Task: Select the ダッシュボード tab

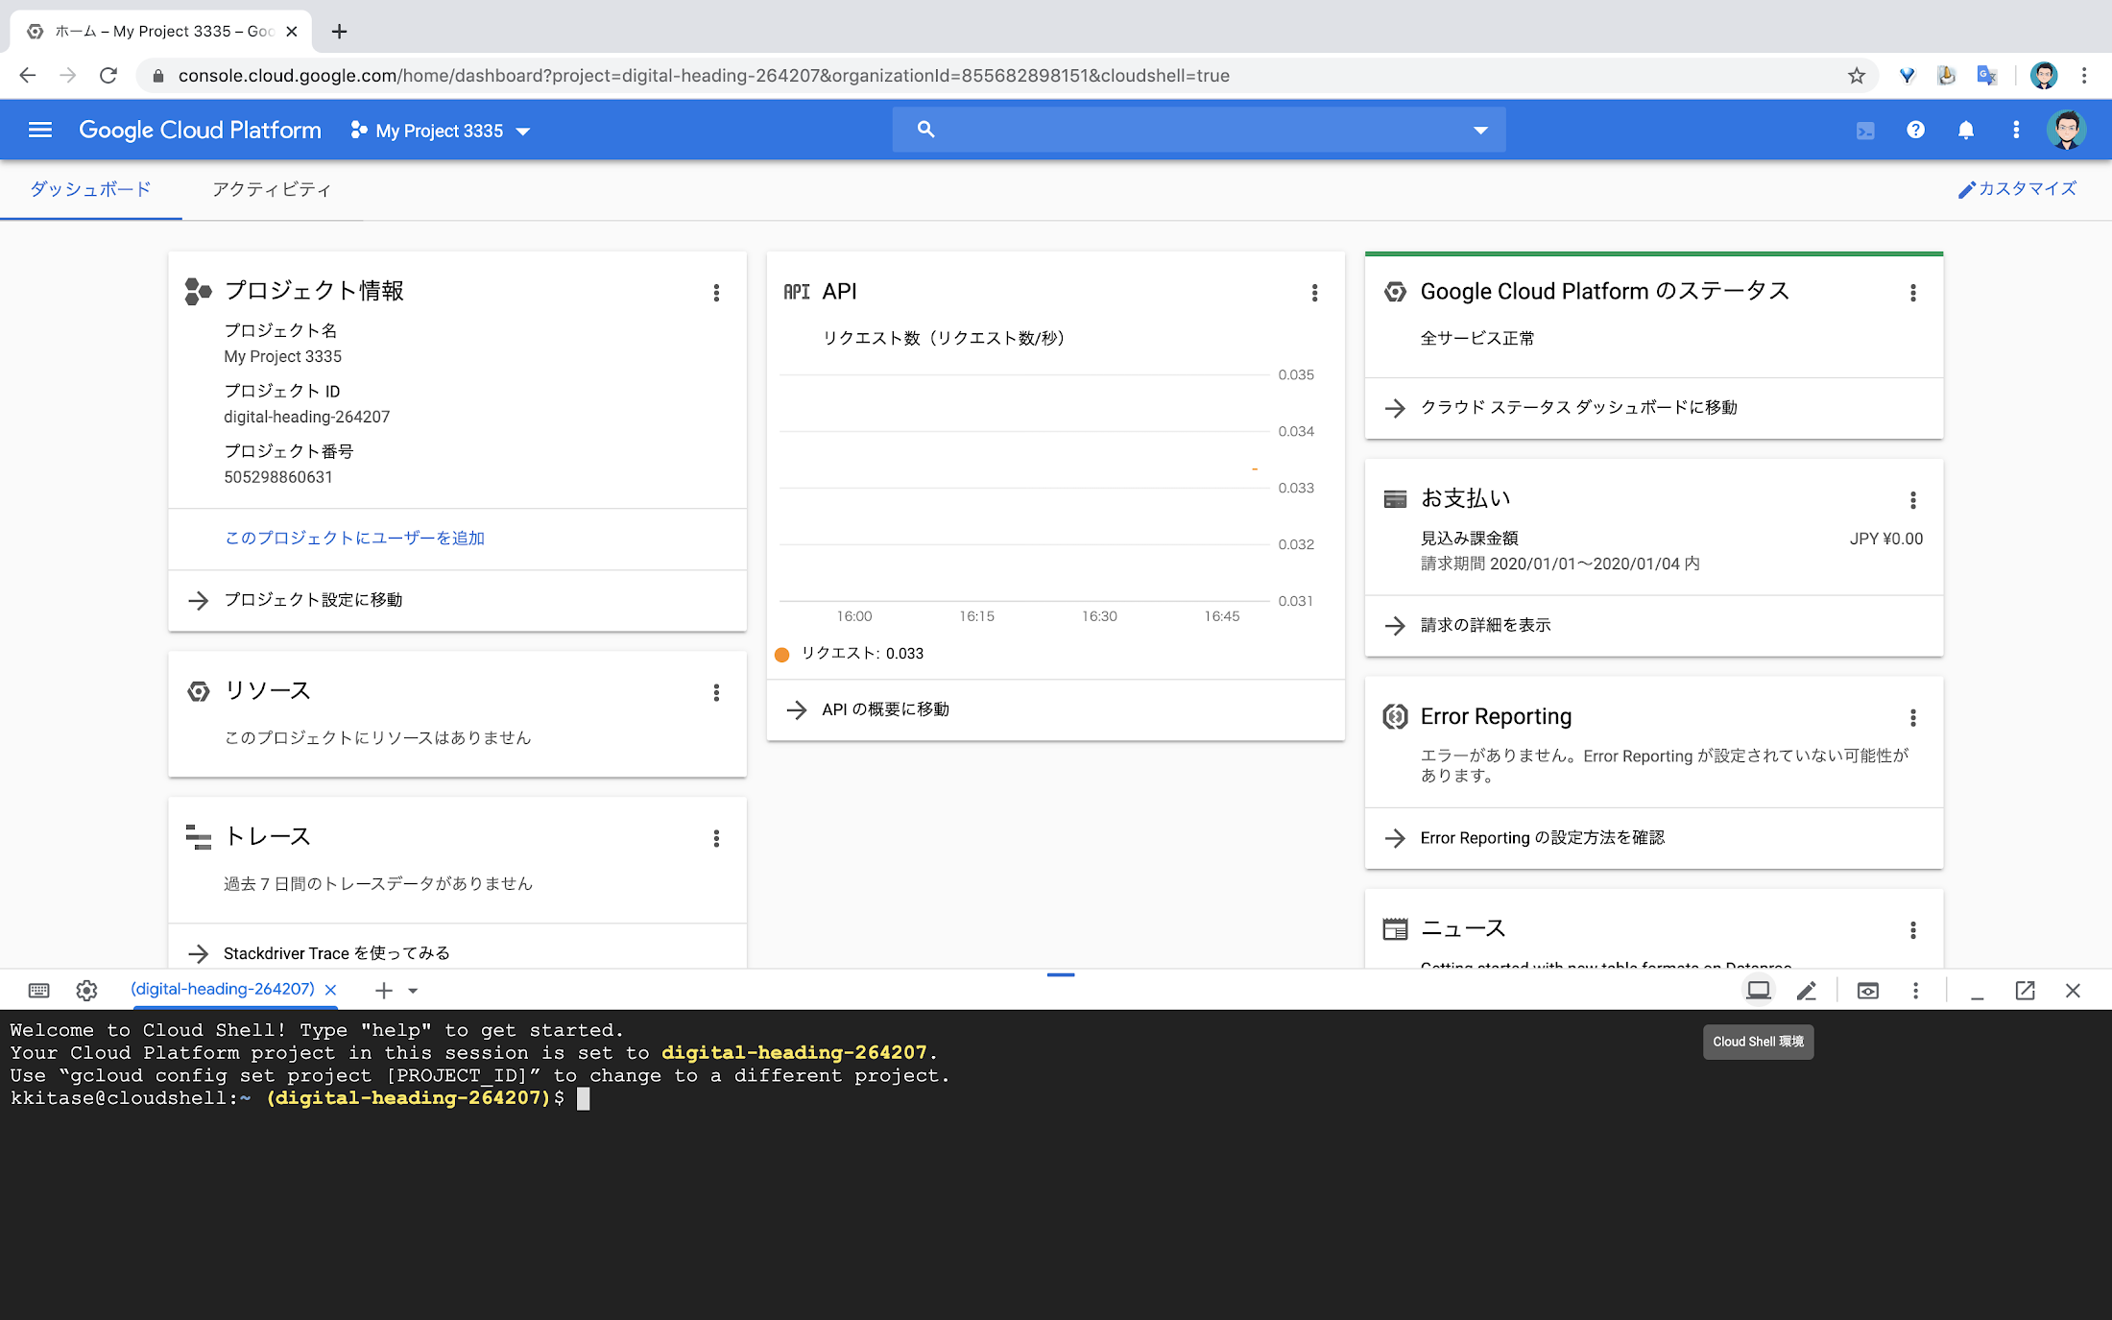Action: click(91, 188)
